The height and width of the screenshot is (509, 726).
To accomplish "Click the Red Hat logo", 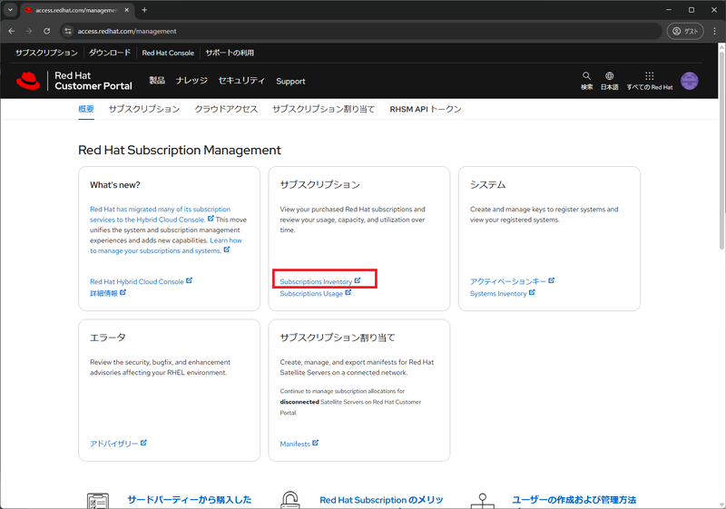I will click(28, 81).
